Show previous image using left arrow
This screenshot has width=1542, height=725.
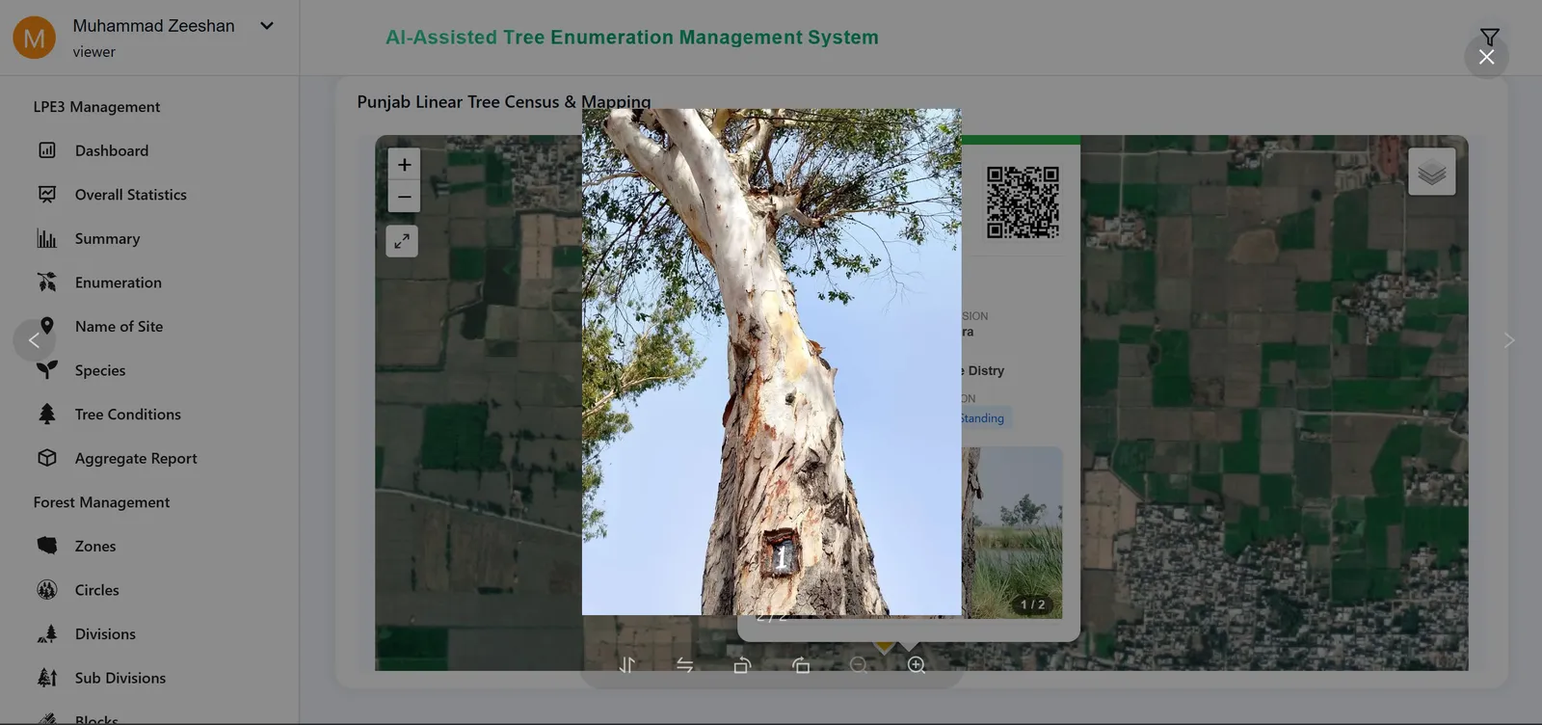(34, 340)
